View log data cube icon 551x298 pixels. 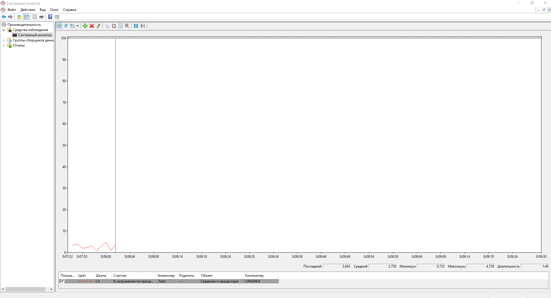66,26
